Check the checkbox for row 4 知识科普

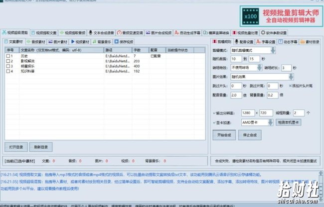tap(8, 71)
